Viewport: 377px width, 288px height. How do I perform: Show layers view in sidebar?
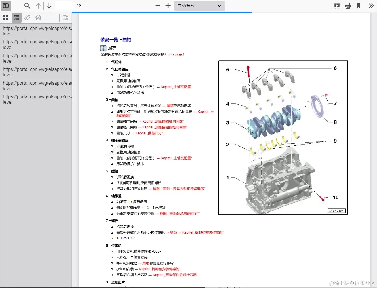[x=38, y=18]
